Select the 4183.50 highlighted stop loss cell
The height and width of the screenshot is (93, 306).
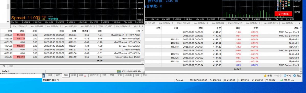click(19, 57)
